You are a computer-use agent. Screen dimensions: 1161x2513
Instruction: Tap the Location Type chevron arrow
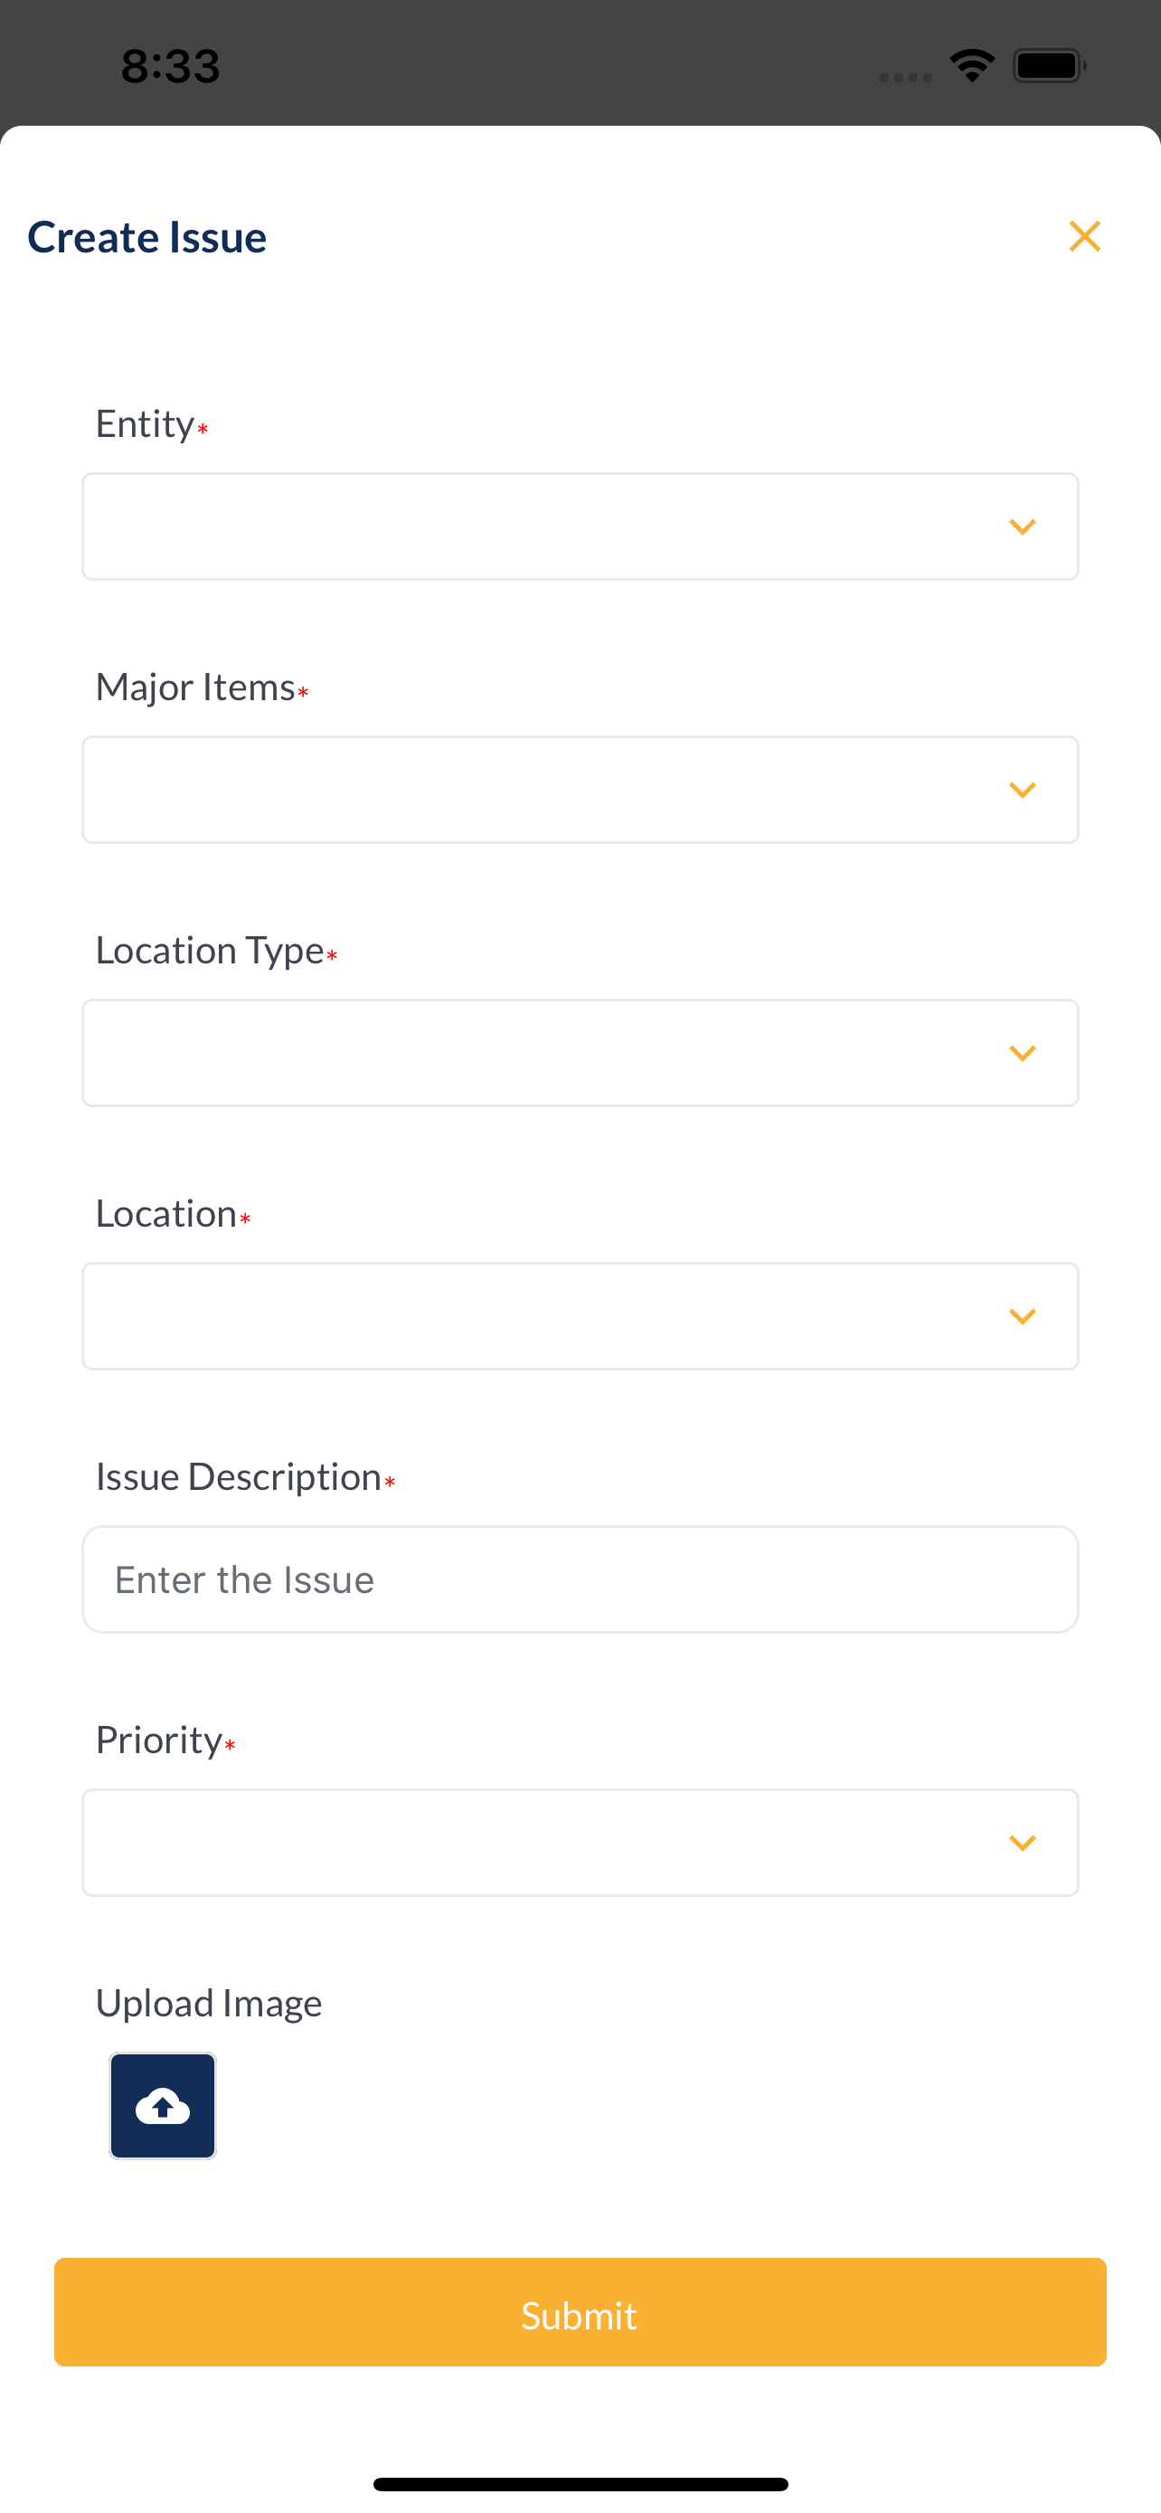(1022, 1054)
